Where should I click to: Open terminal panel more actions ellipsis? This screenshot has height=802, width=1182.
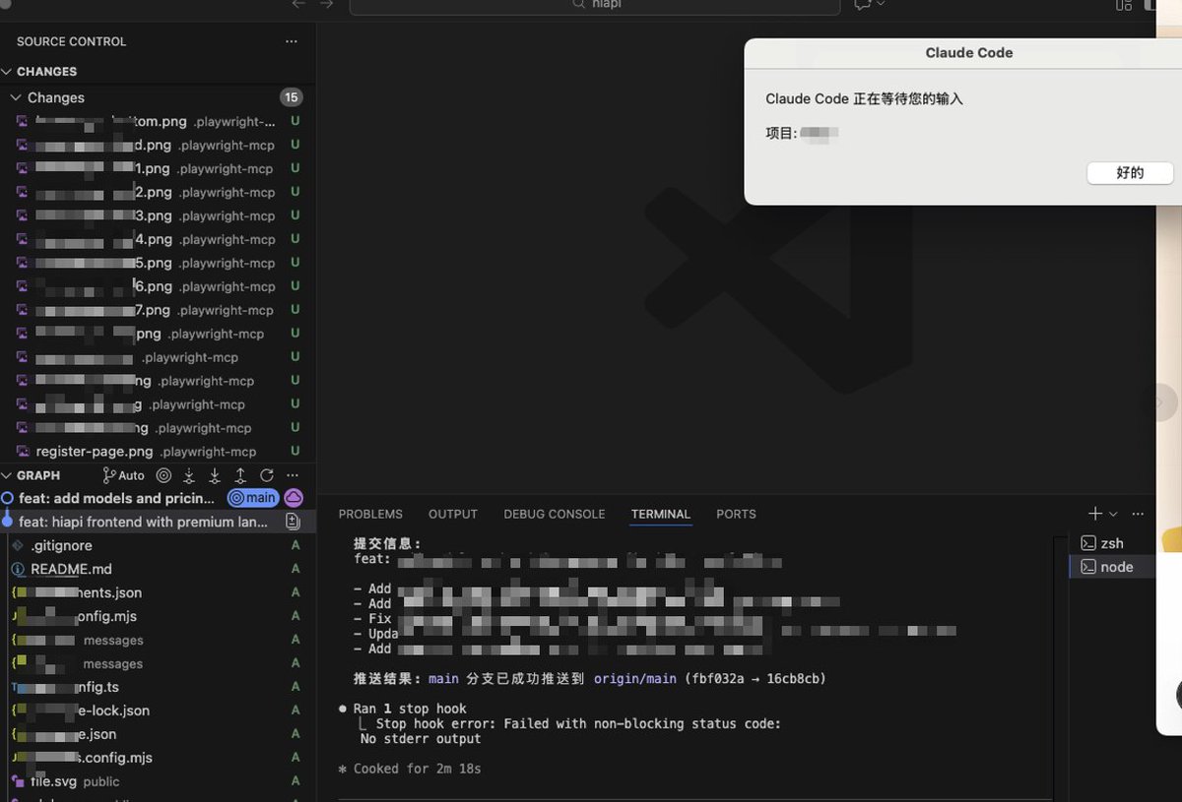tap(1138, 514)
